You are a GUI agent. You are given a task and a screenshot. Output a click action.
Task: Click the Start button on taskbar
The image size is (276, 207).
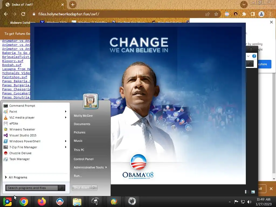[x=7, y=202]
